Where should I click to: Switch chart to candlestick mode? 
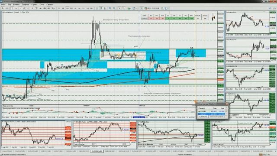coord(101,8)
